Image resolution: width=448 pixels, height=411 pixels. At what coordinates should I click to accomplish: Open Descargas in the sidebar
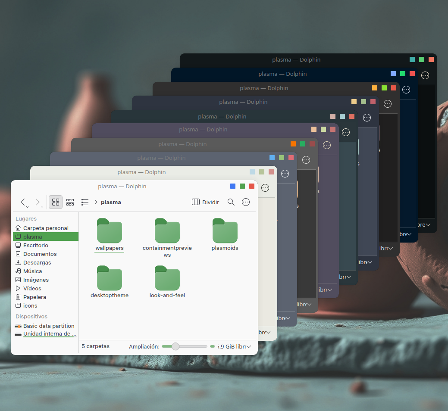pyautogui.click(x=46, y=262)
